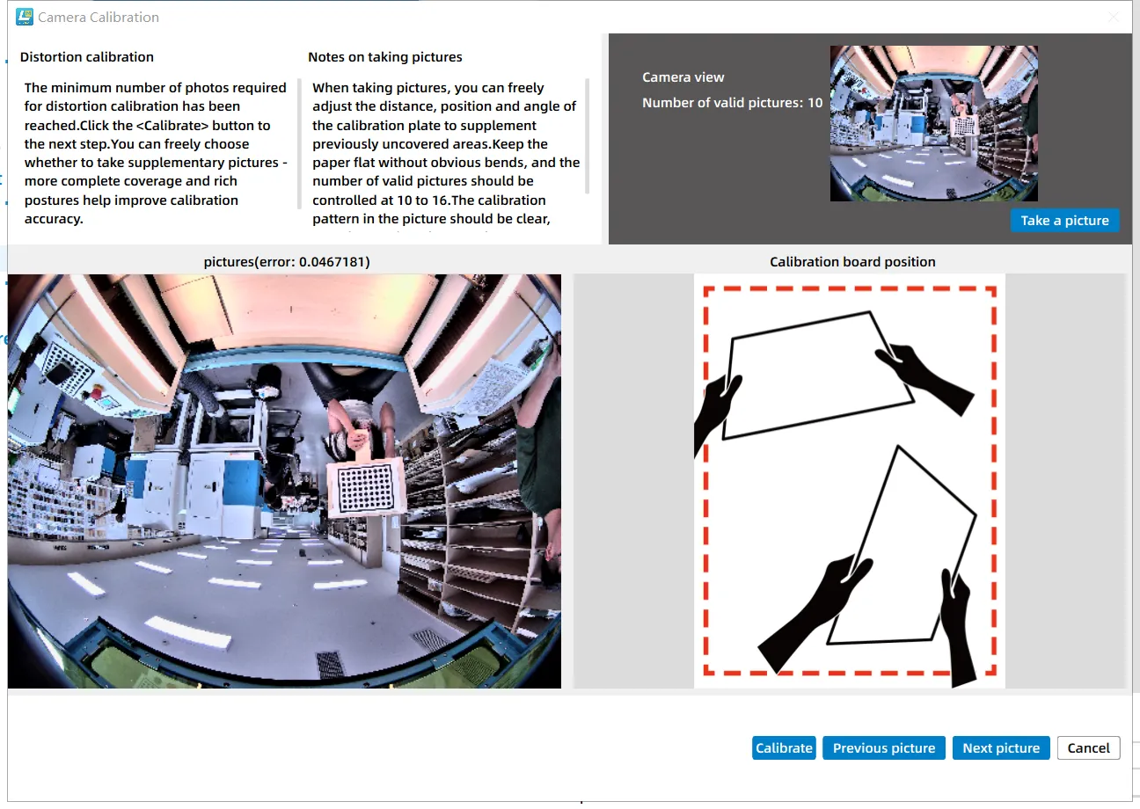Click the Camera Calibration app icon in title bar
The image size is (1140, 809).
pyautogui.click(x=25, y=17)
